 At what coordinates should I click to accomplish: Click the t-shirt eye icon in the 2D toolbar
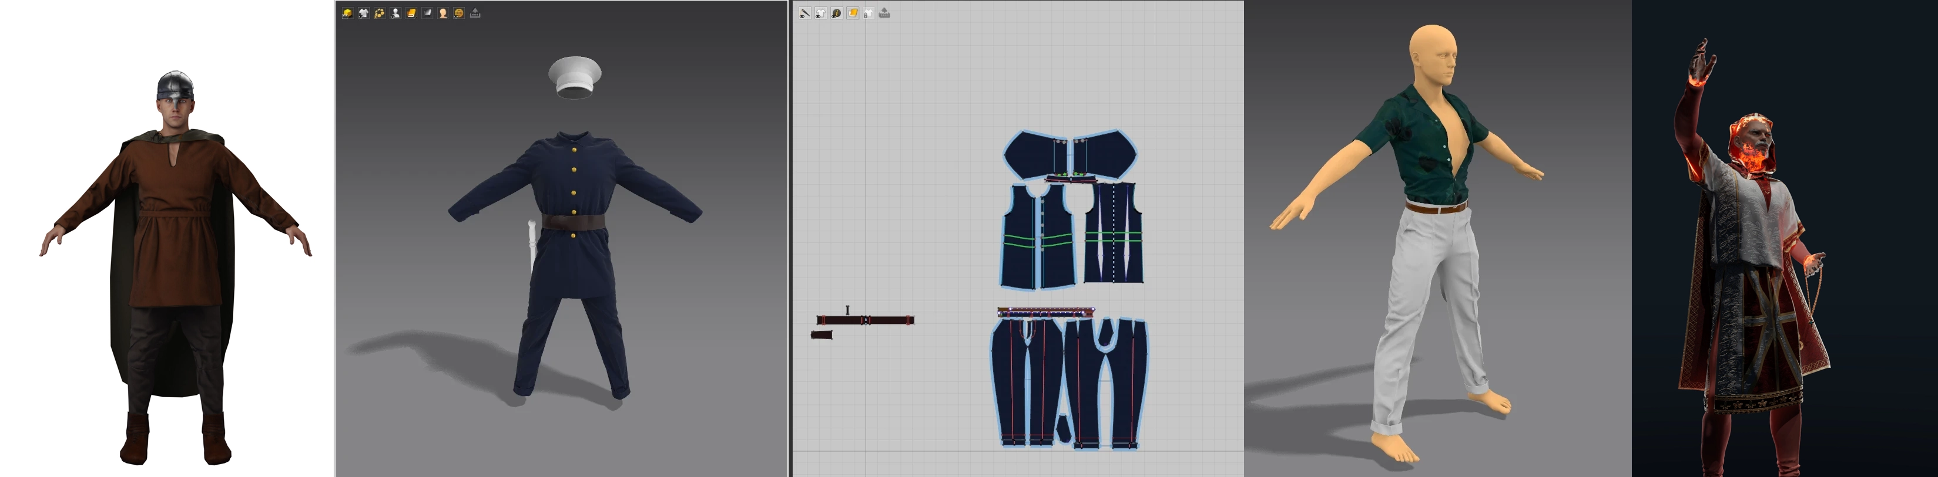click(x=820, y=13)
